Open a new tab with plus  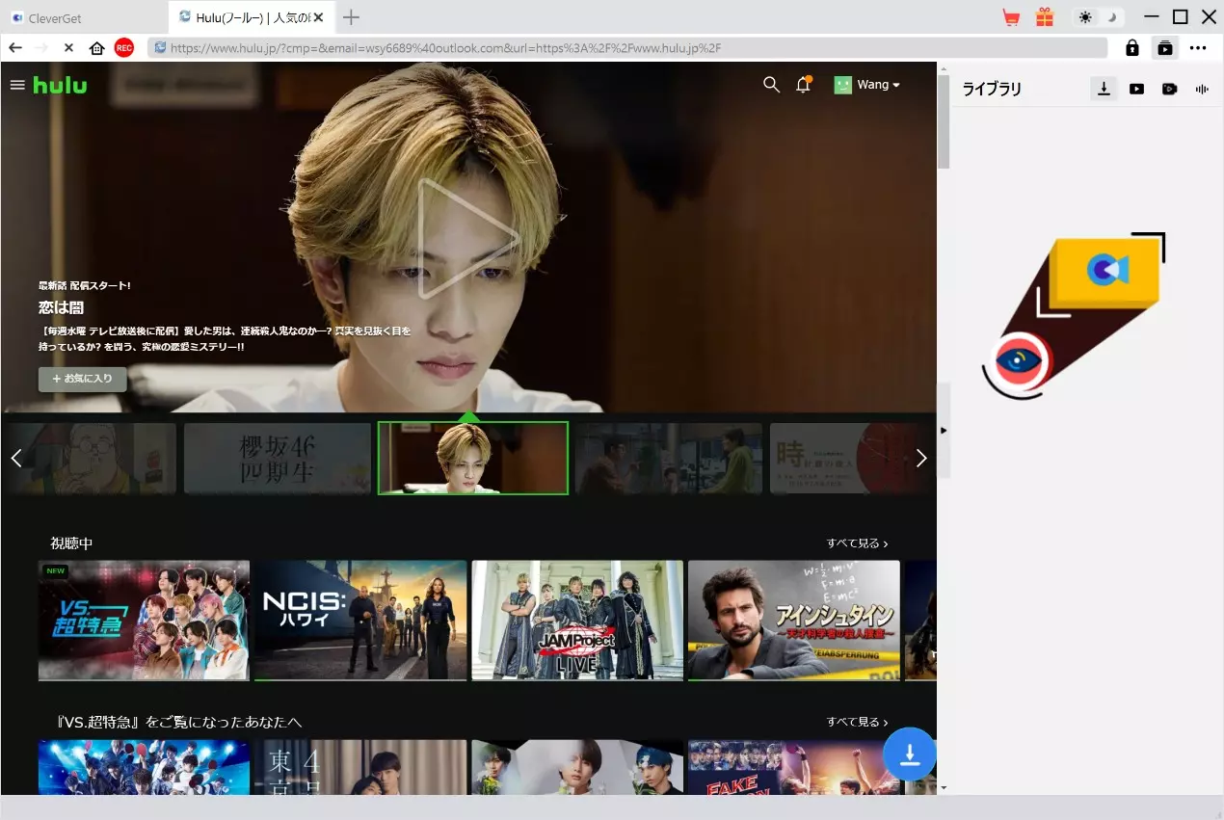pyautogui.click(x=352, y=17)
